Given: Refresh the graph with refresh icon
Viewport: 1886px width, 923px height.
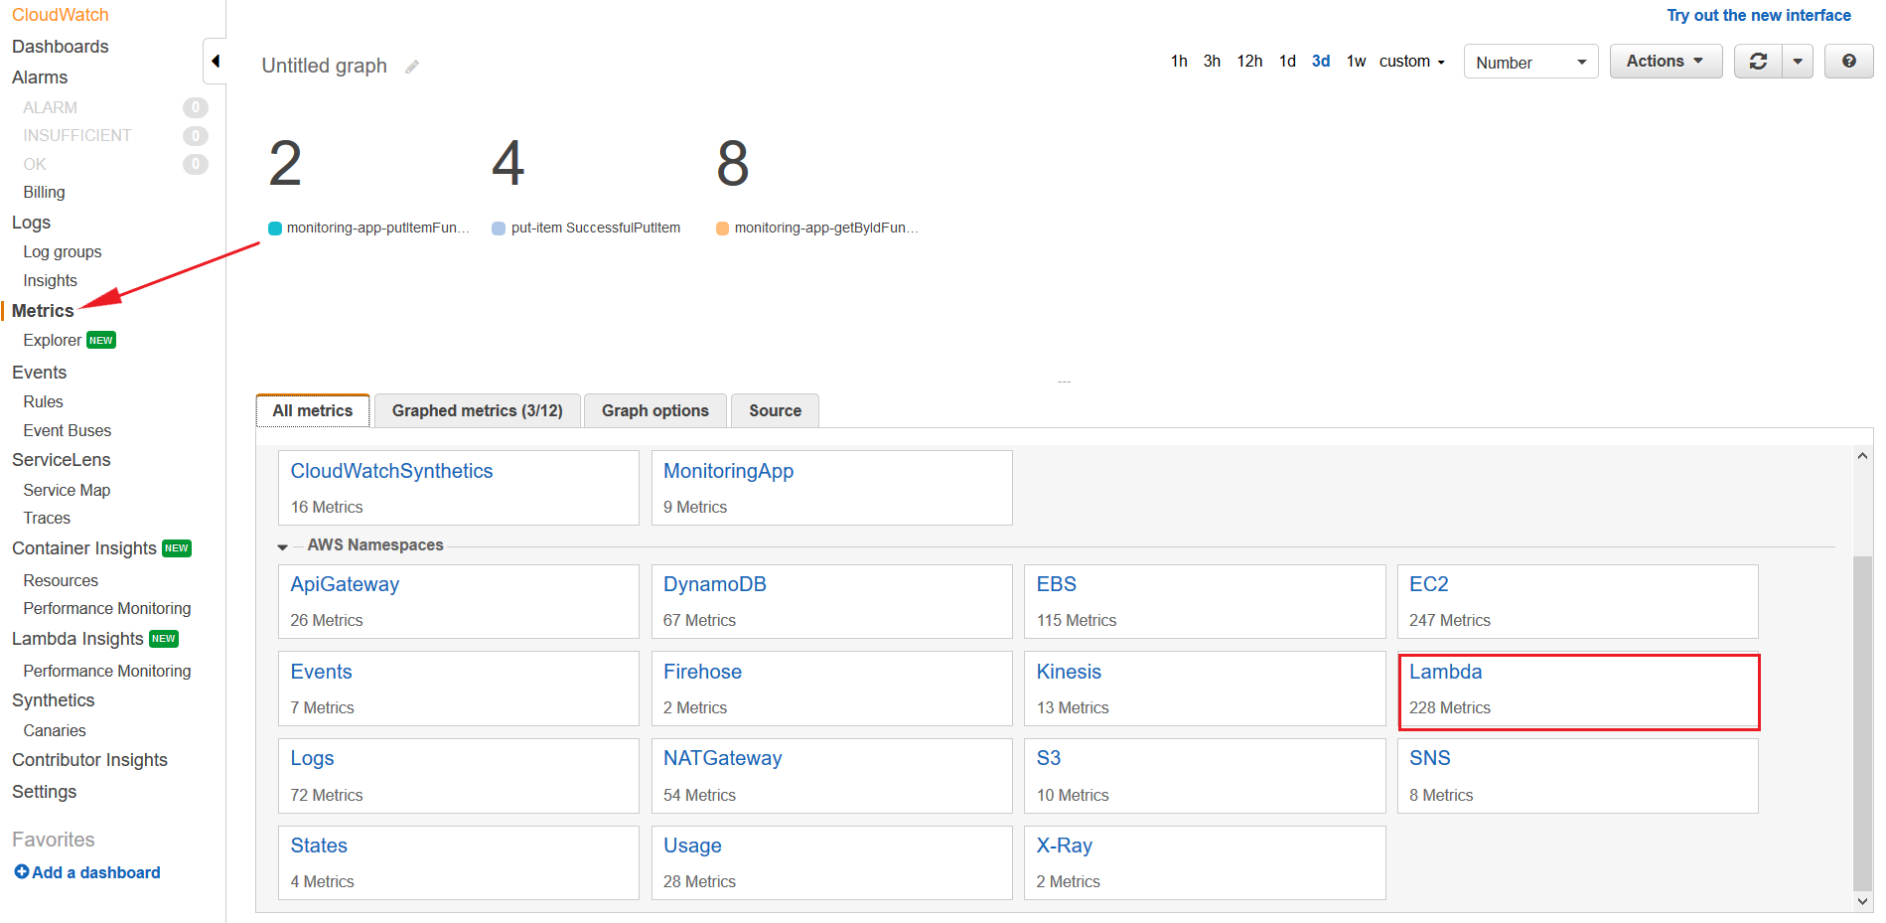Looking at the screenshot, I should (x=1758, y=62).
